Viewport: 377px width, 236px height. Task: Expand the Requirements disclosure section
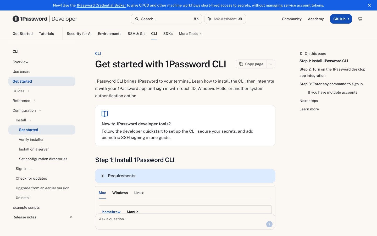pos(185,176)
